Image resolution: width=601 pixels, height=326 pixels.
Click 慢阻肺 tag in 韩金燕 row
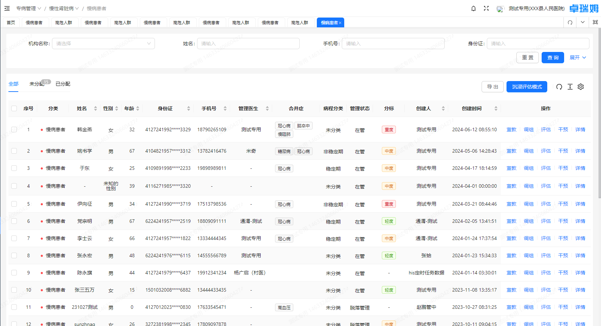click(x=284, y=134)
